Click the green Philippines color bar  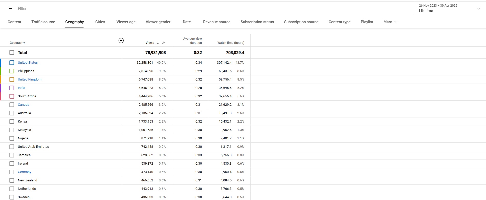click(1, 71)
